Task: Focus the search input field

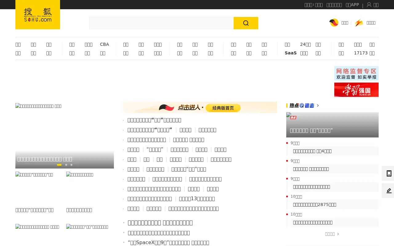Action: click(161, 23)
